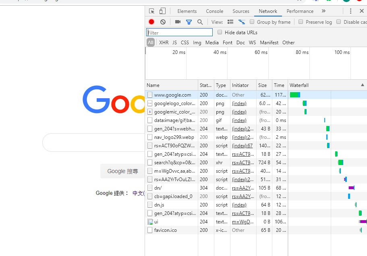Enable Disable cache checkbox
Screen dimensions: 367x256
coord(338,22)
